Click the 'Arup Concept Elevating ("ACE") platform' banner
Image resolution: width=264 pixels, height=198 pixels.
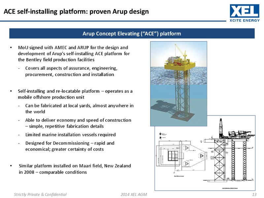(132, 34)
